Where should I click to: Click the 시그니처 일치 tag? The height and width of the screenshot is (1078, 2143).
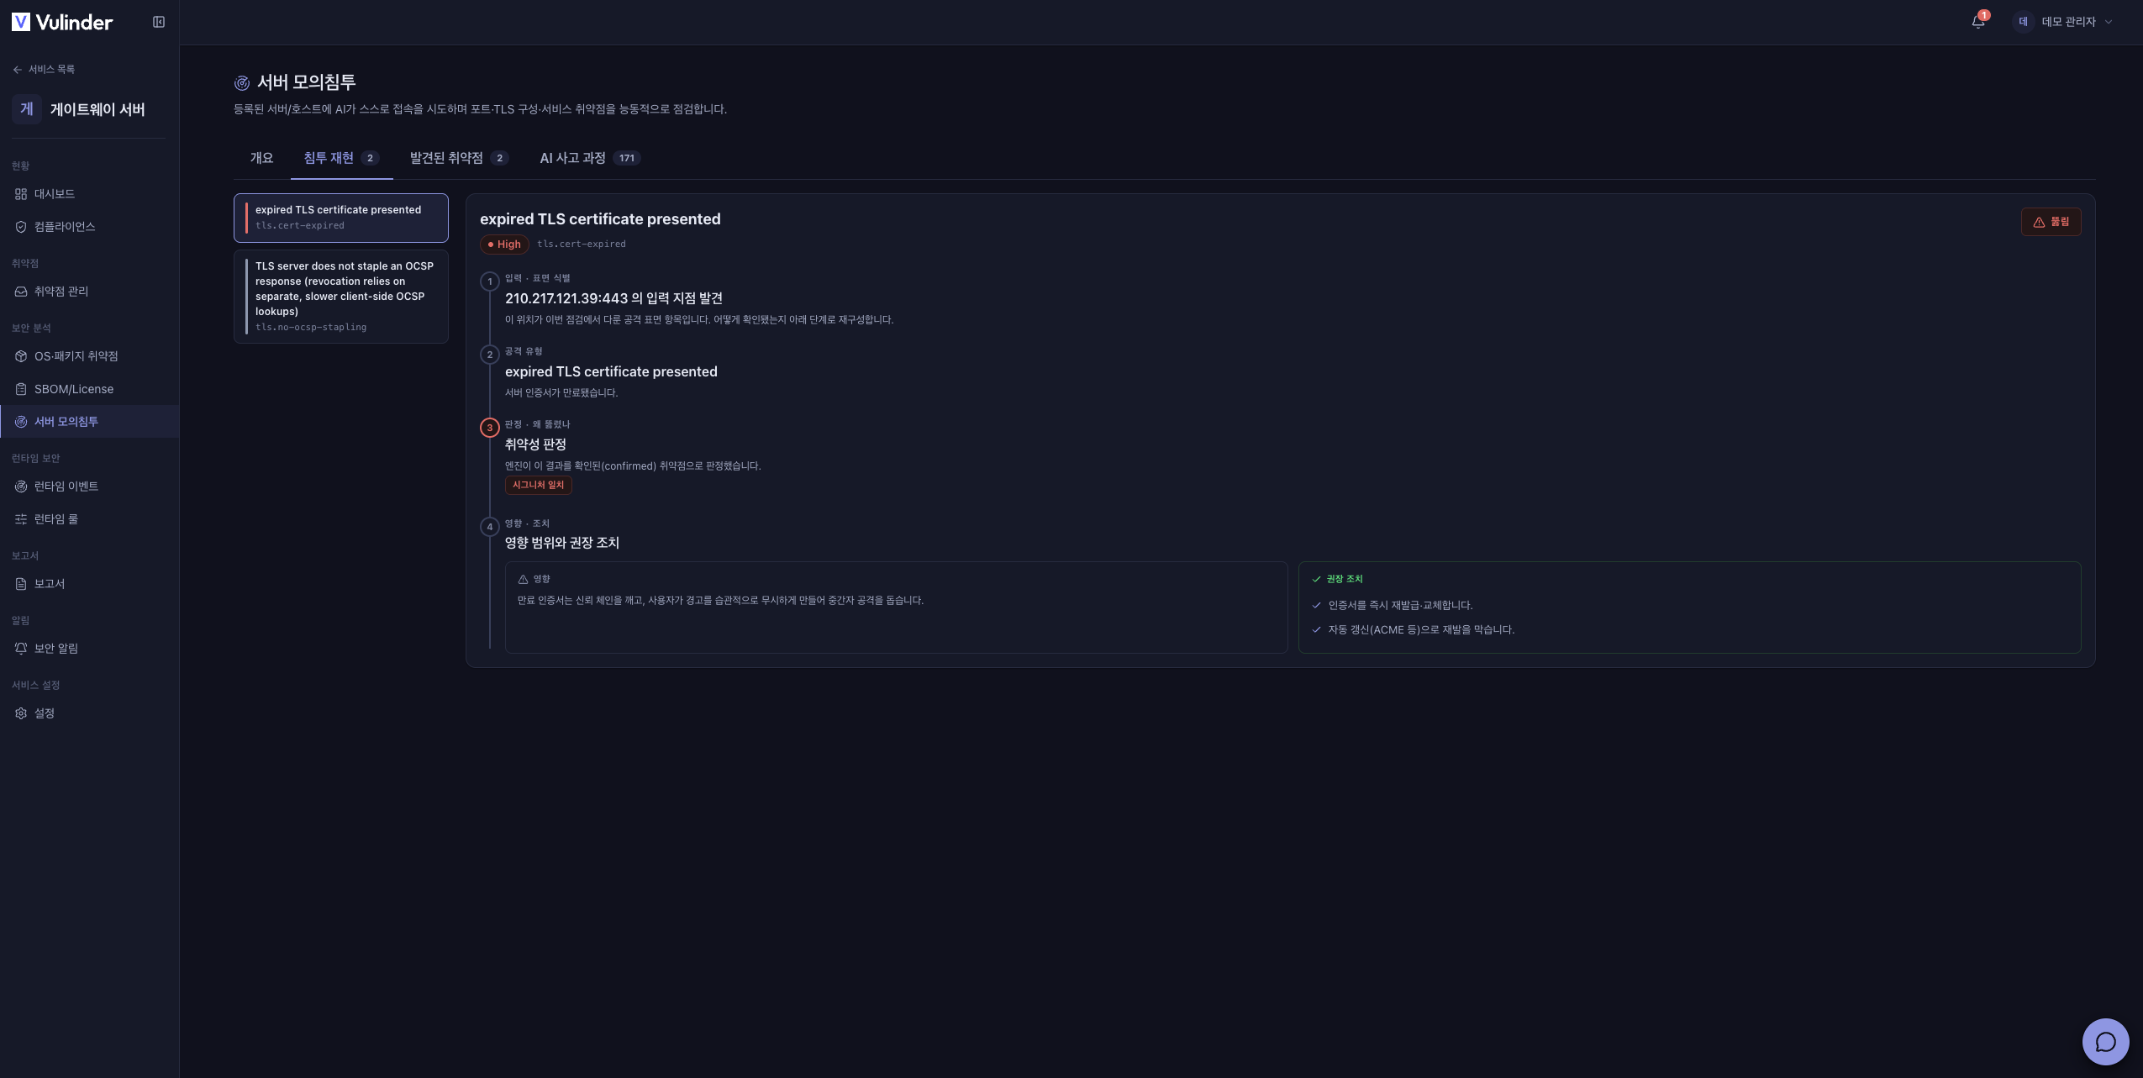pyautogui.click(x=538, y=485)
